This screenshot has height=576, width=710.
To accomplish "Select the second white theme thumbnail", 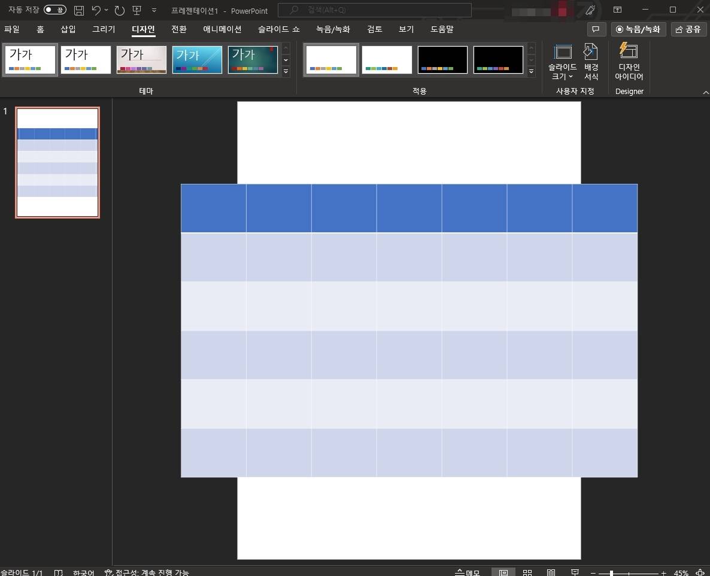I will [x=86, y=60].
